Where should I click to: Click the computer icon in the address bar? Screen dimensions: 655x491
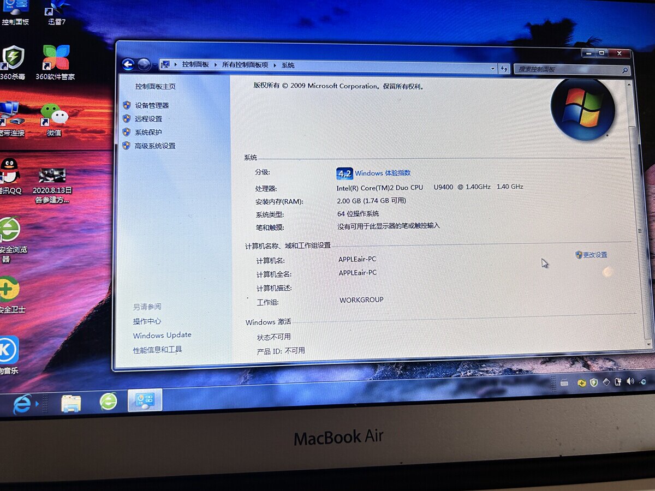(x=166, y=64)
